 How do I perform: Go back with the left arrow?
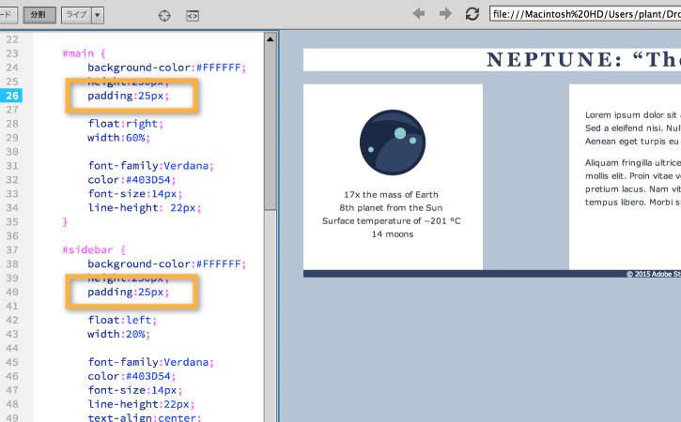(x=419, y=14)
